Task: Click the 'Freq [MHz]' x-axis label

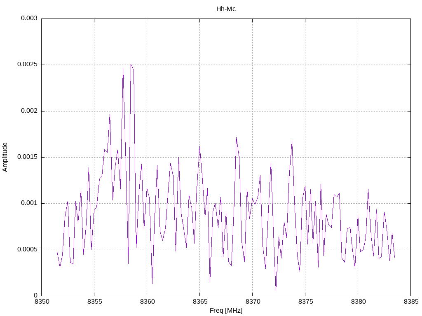Action: 226,311
